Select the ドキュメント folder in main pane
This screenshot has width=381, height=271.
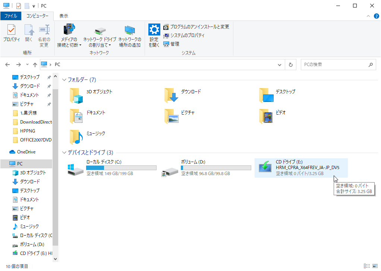pos(88,117)
